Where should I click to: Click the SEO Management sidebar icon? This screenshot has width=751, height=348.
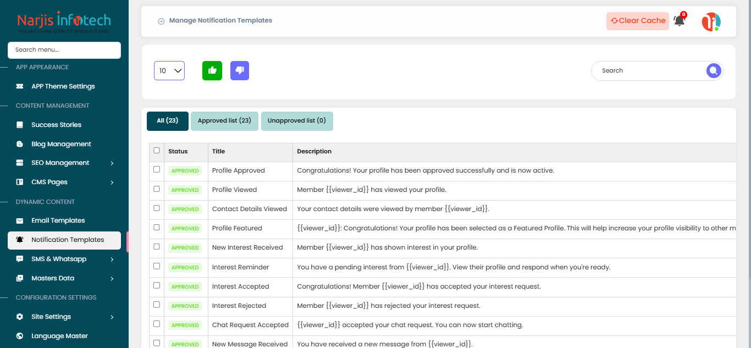coord(20,163)
